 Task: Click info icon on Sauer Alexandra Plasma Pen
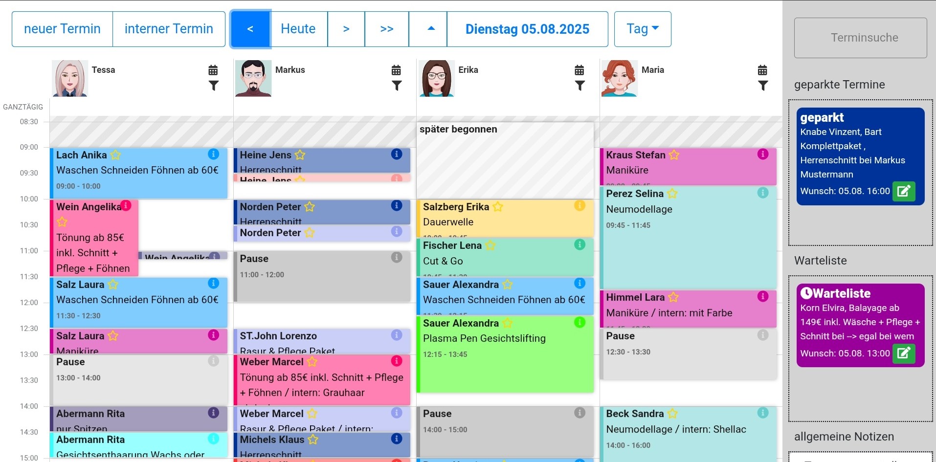point(579,322)
